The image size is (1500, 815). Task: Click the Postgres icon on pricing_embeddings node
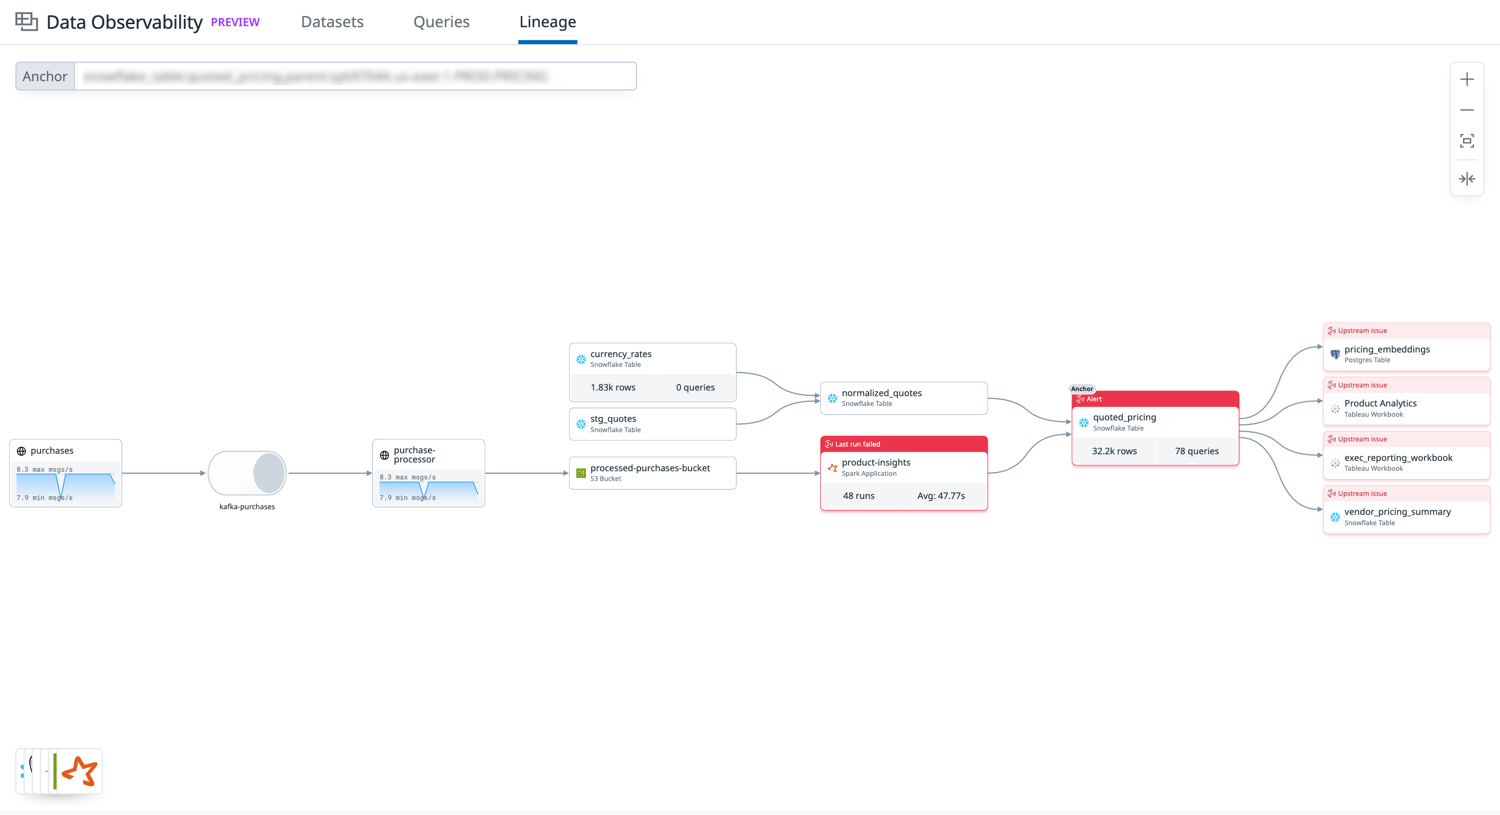point(1335,354)
